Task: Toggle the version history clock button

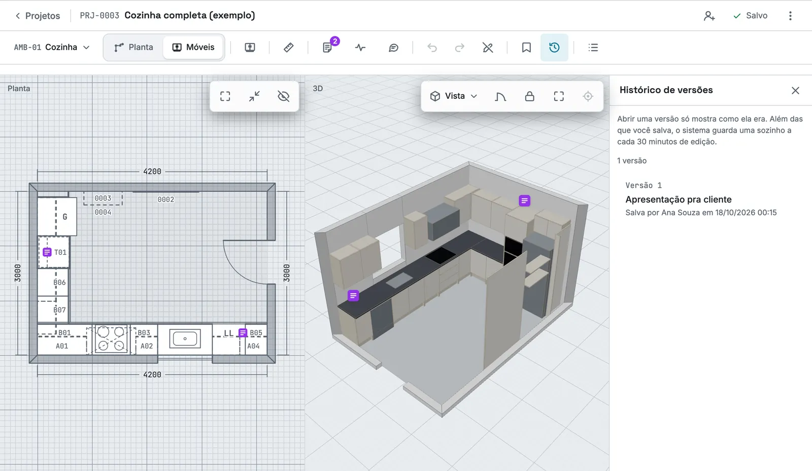Action: [554, 48]
